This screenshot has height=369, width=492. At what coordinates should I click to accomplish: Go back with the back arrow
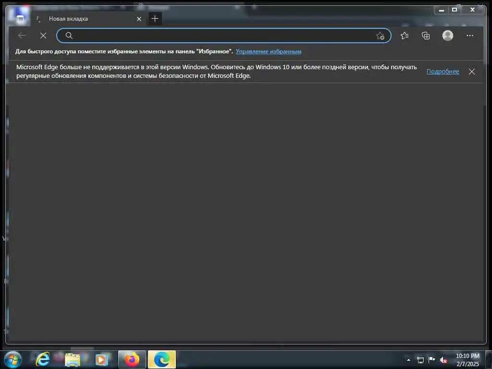point(22,36)
